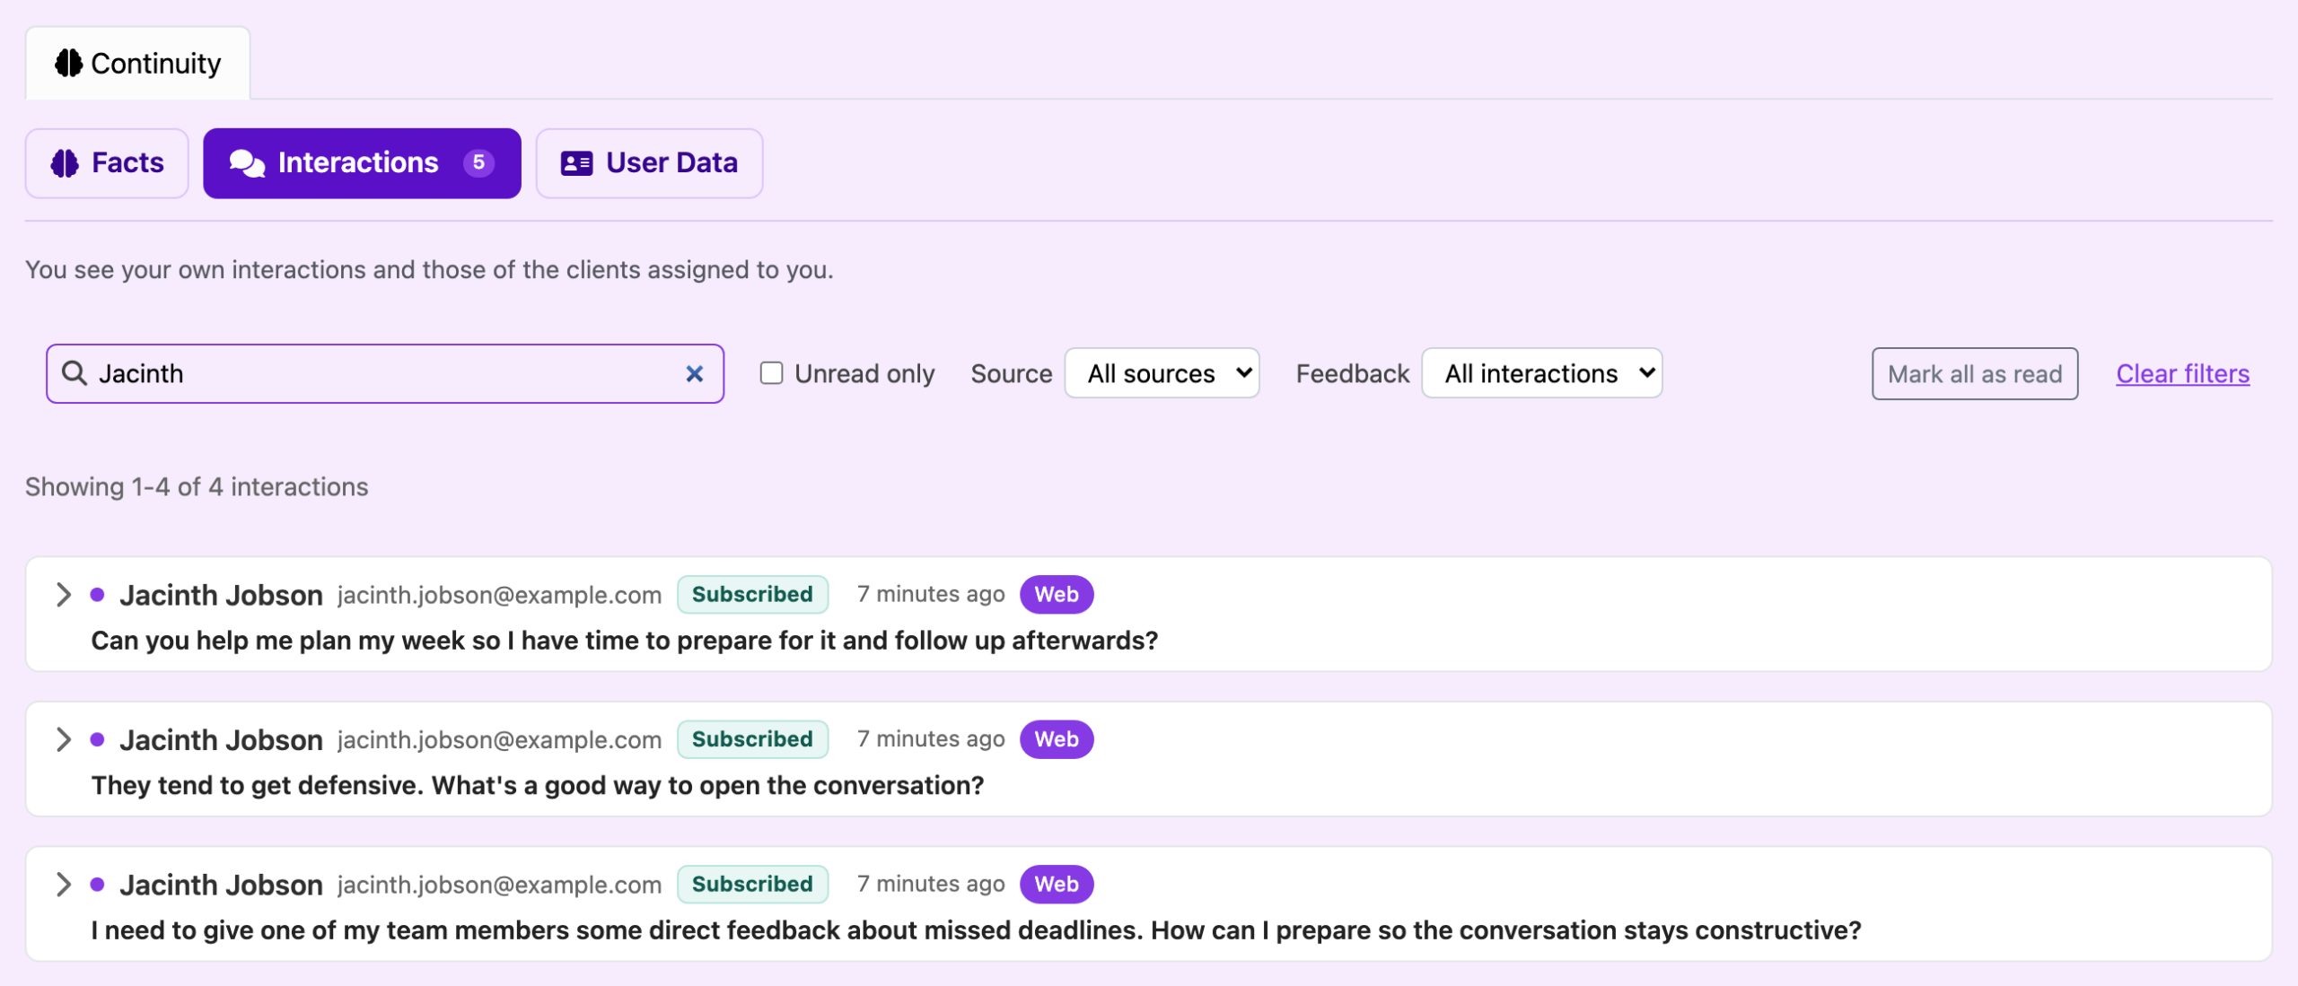The width and height of the screenshot is (2298, 986).
Task: Open the Continuity tab
Action: pyautogui.click(x=137, y=63)
